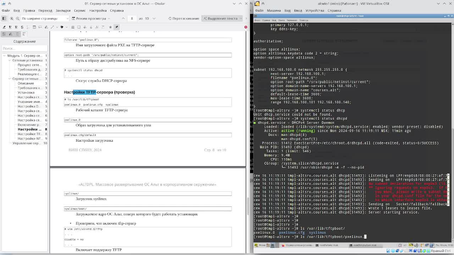Click the 'Содержание' panel heading

pos(24,41)
